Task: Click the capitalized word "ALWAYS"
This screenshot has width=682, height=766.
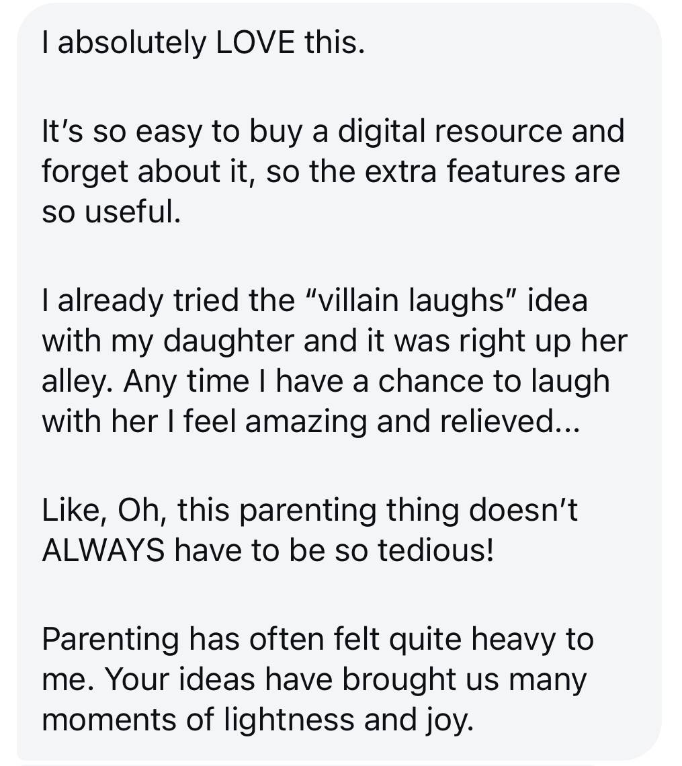Action: [x=103, y=550]
